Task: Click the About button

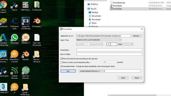Action: [x=137, y=78]
